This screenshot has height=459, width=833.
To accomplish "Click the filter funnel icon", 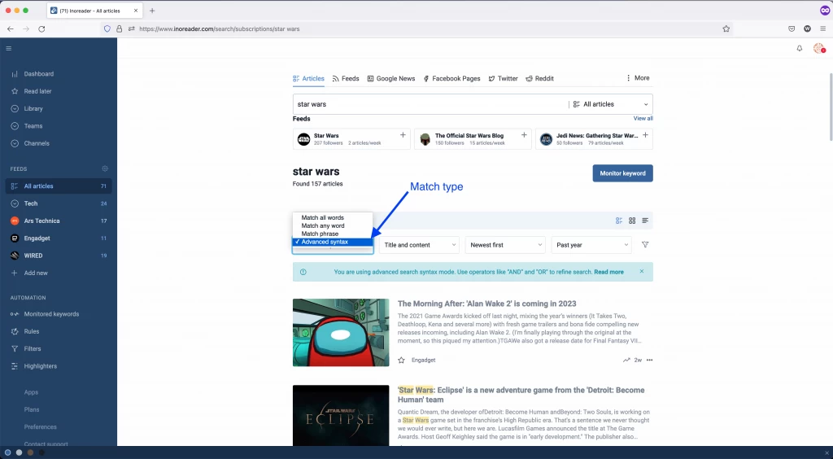I will point(645,245).
